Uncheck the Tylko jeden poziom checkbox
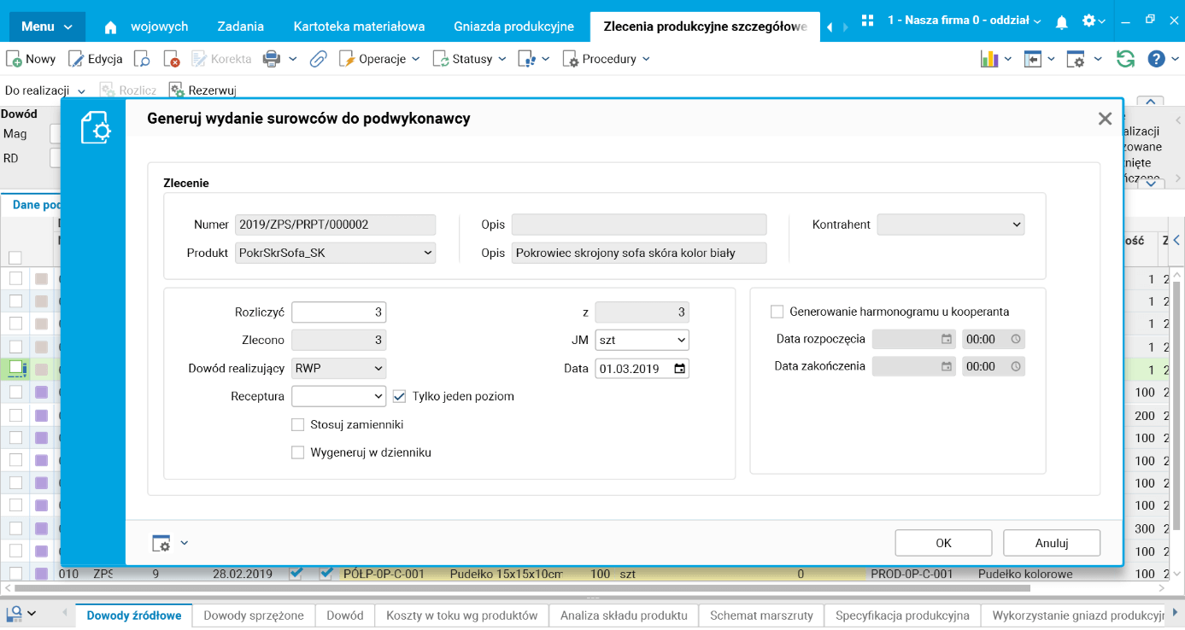 [x=399, y=396]
